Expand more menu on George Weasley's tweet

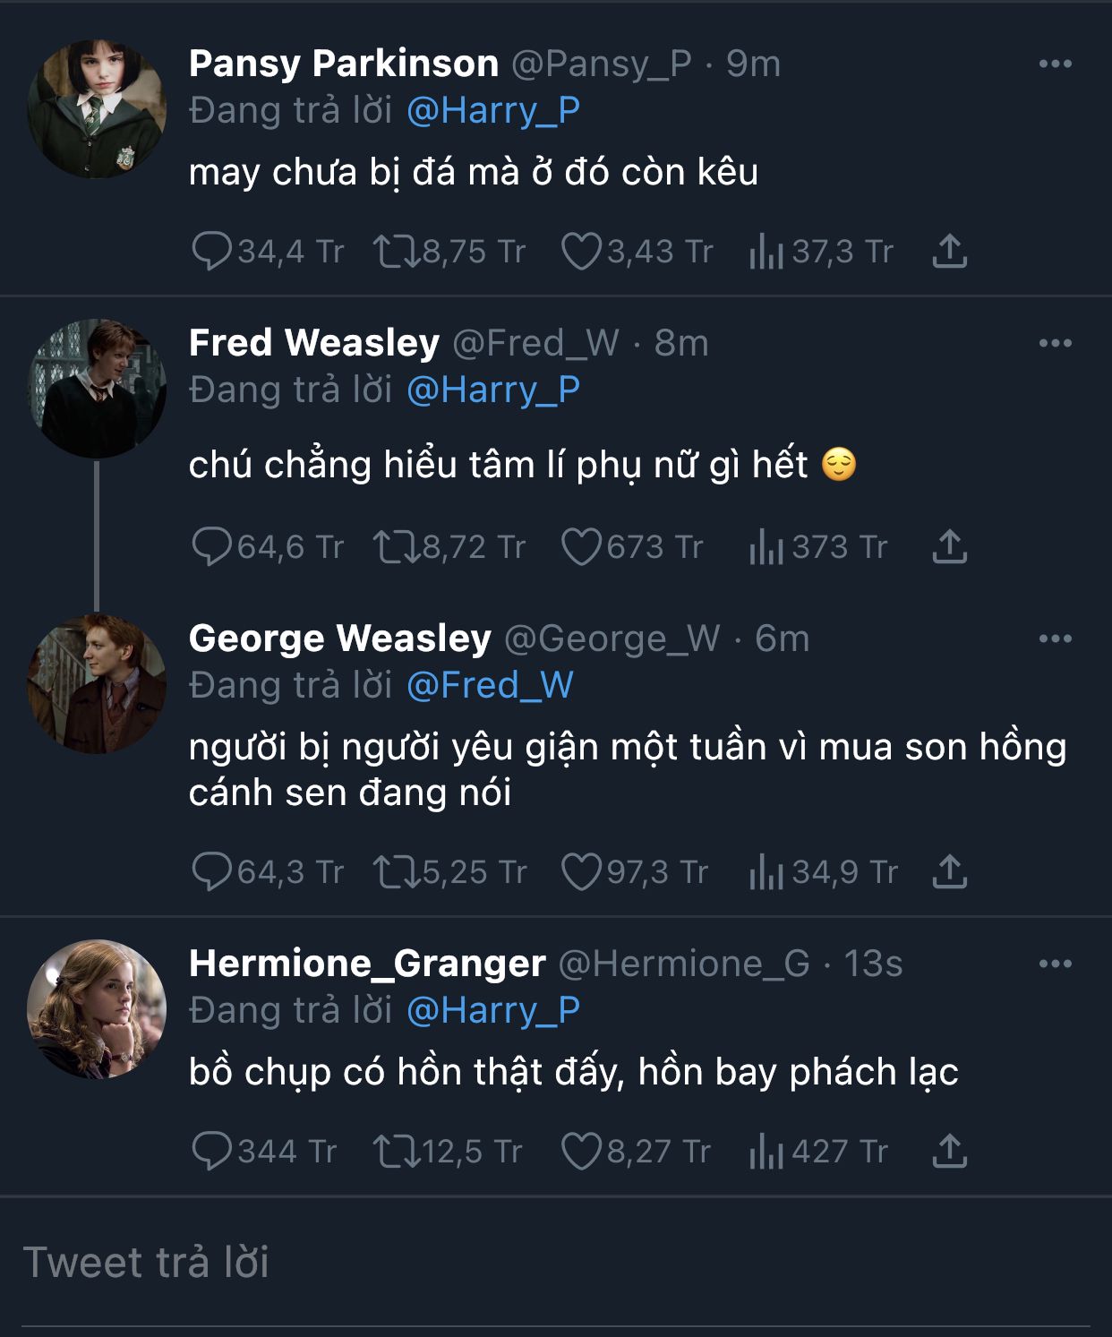[1056, 639]
